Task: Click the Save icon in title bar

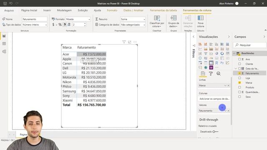Action: click(x=5, y=3)
